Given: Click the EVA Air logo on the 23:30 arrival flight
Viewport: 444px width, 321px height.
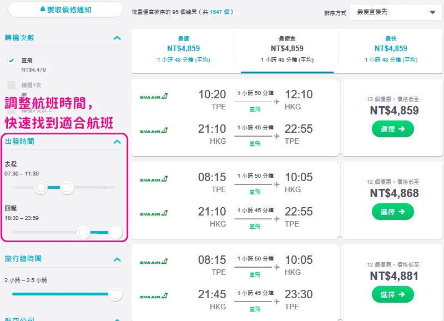Looking at the screenshot, I should (x=154, y=297).
